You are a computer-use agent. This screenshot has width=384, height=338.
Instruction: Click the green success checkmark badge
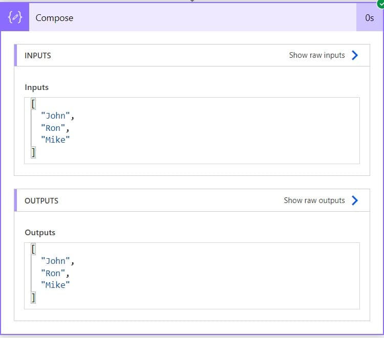pyautogui.click(x=380, y=4)
